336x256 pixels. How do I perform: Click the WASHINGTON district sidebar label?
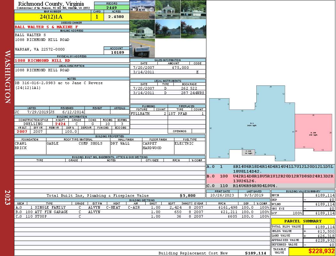pos(7,77)
